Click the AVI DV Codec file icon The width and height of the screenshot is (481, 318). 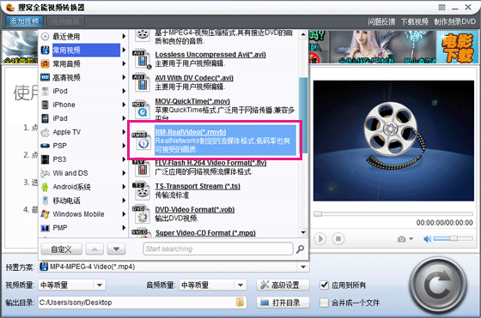[x=141, y=82]
